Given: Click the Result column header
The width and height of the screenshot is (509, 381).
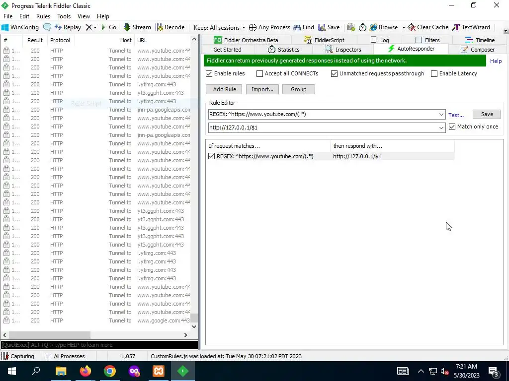Looking at the screenshot, I should [x=35, y=40].
